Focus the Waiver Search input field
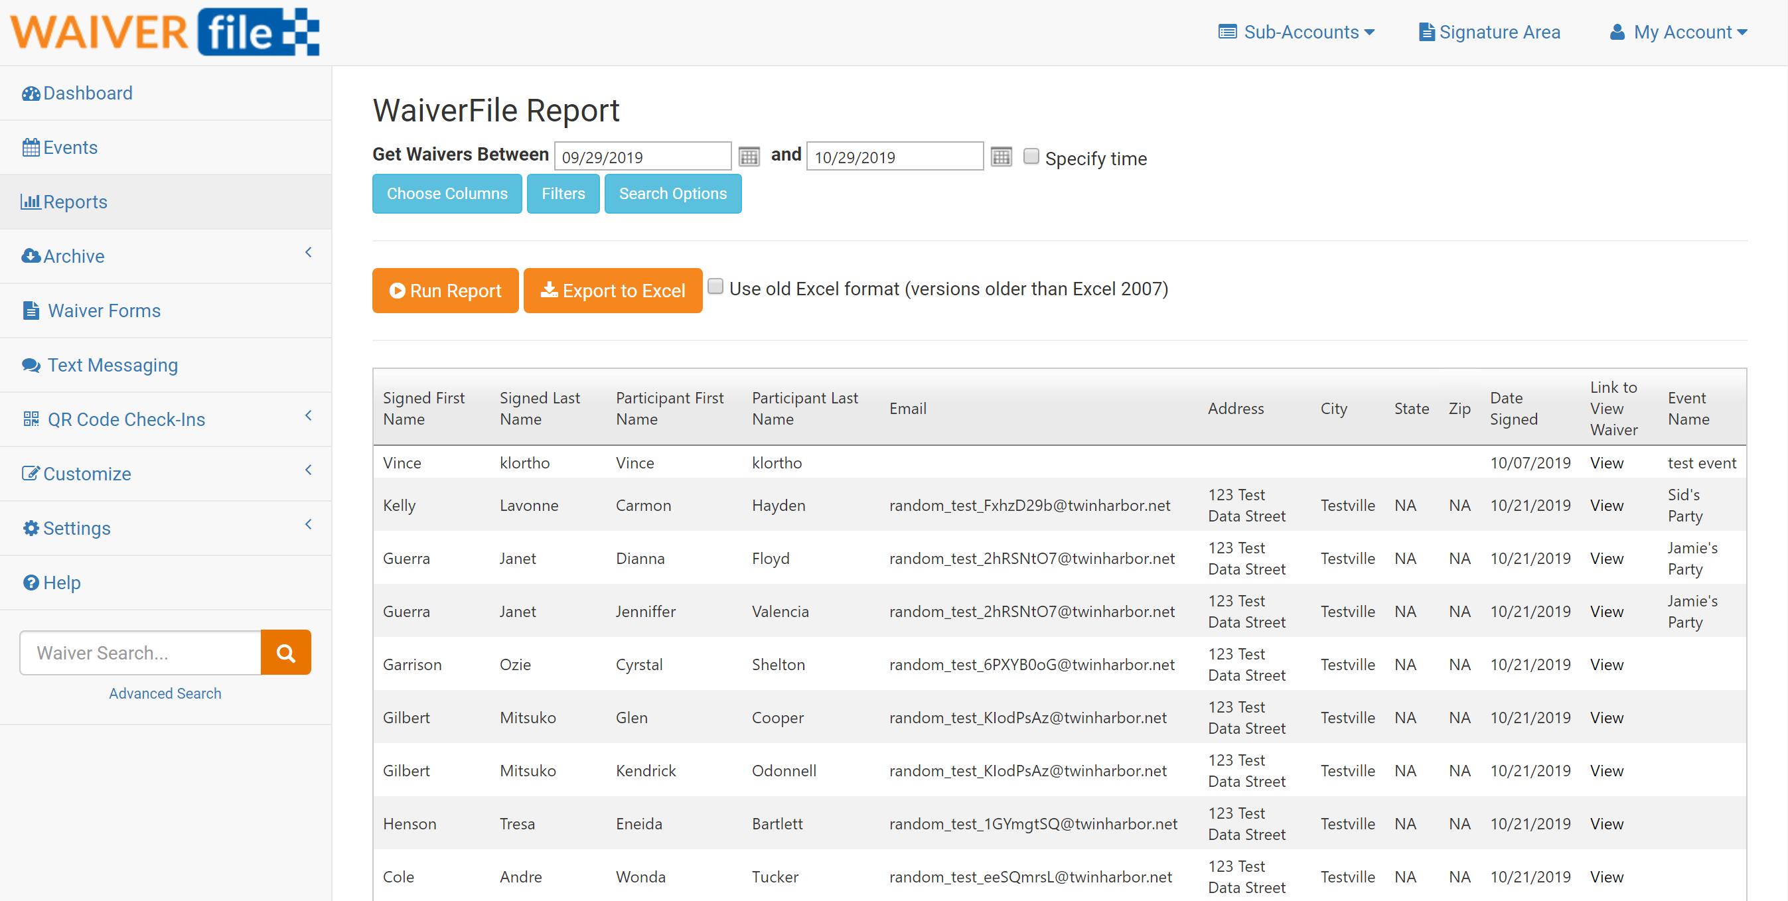1788x901 pixels. (x=141, y=653)
